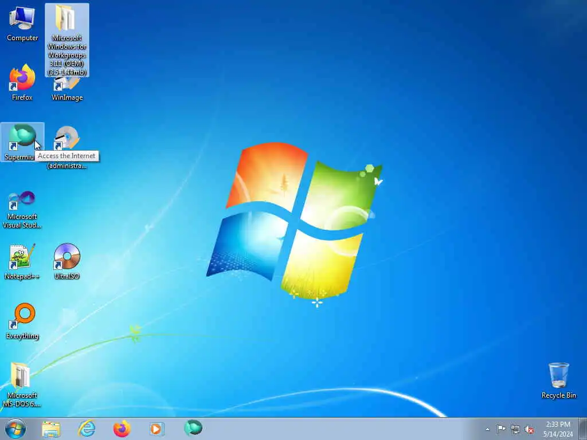Click the Show desktop strip on the taskbar
This screenshot has width=587, height=440.
click(583, 429)
